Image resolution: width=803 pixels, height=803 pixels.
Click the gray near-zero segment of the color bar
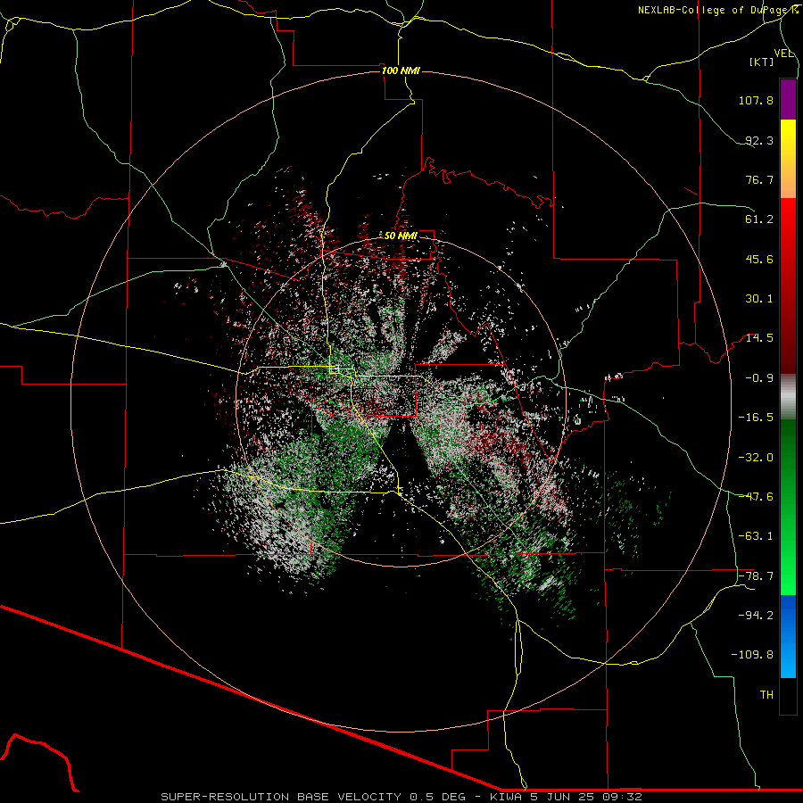788,397
